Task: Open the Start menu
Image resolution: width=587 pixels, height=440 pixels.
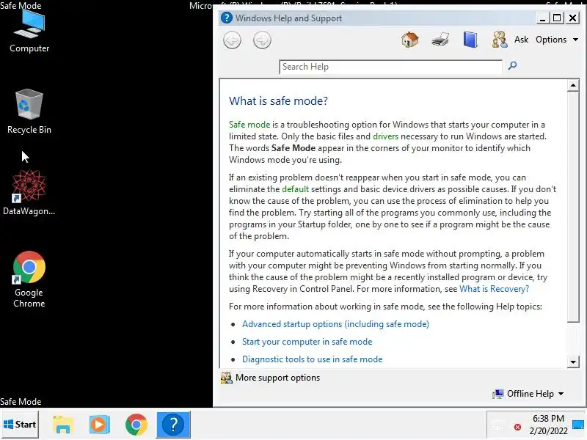Action: (20, 425)
